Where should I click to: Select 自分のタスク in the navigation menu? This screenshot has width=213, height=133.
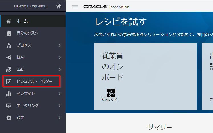tap(27, 33)
